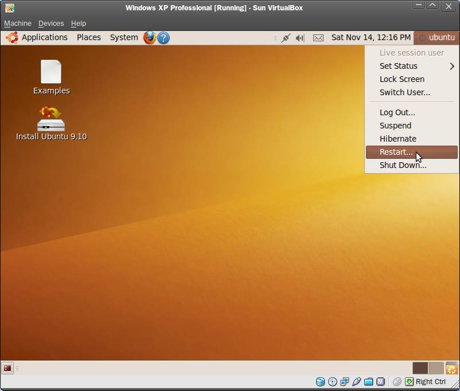Click the Ubuntu logo on the Applications menu
The height and width of the screenshot is (391, 460).
pos(11,38)
